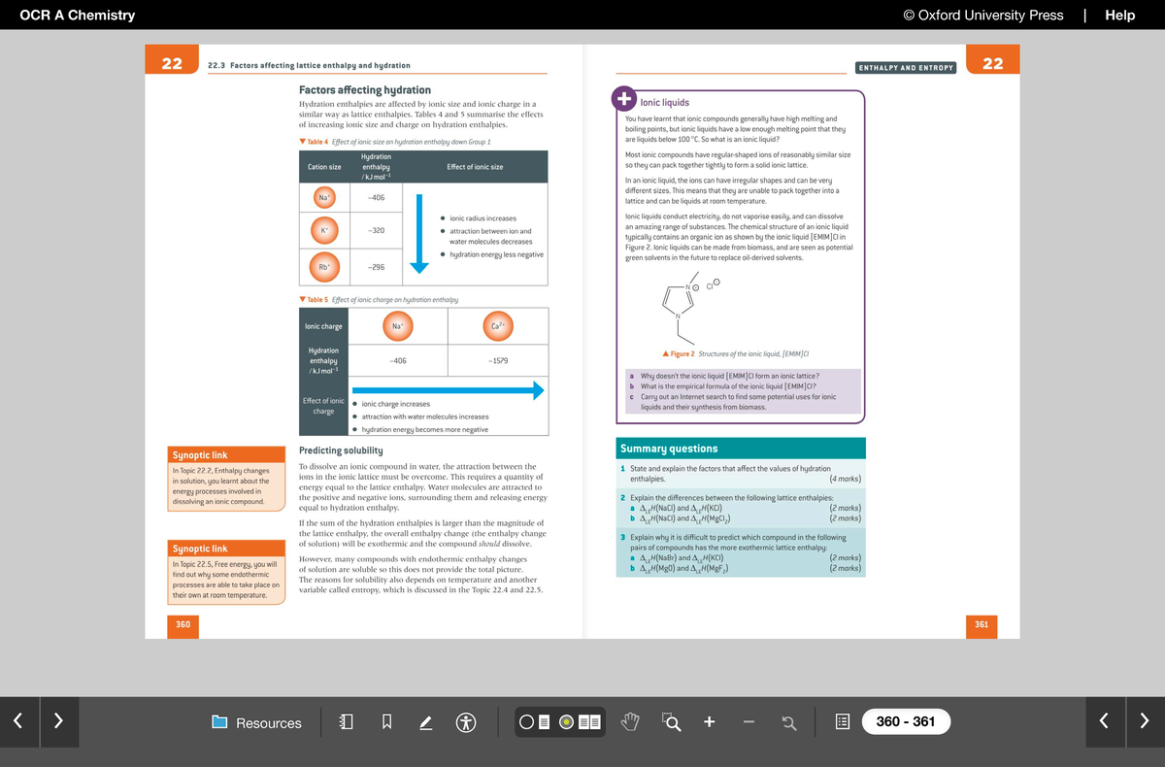Go to previous page using bottom-left arrow
Image resolution: width=1165 pixels, height=767 pixels.
(x=18, y=720)
